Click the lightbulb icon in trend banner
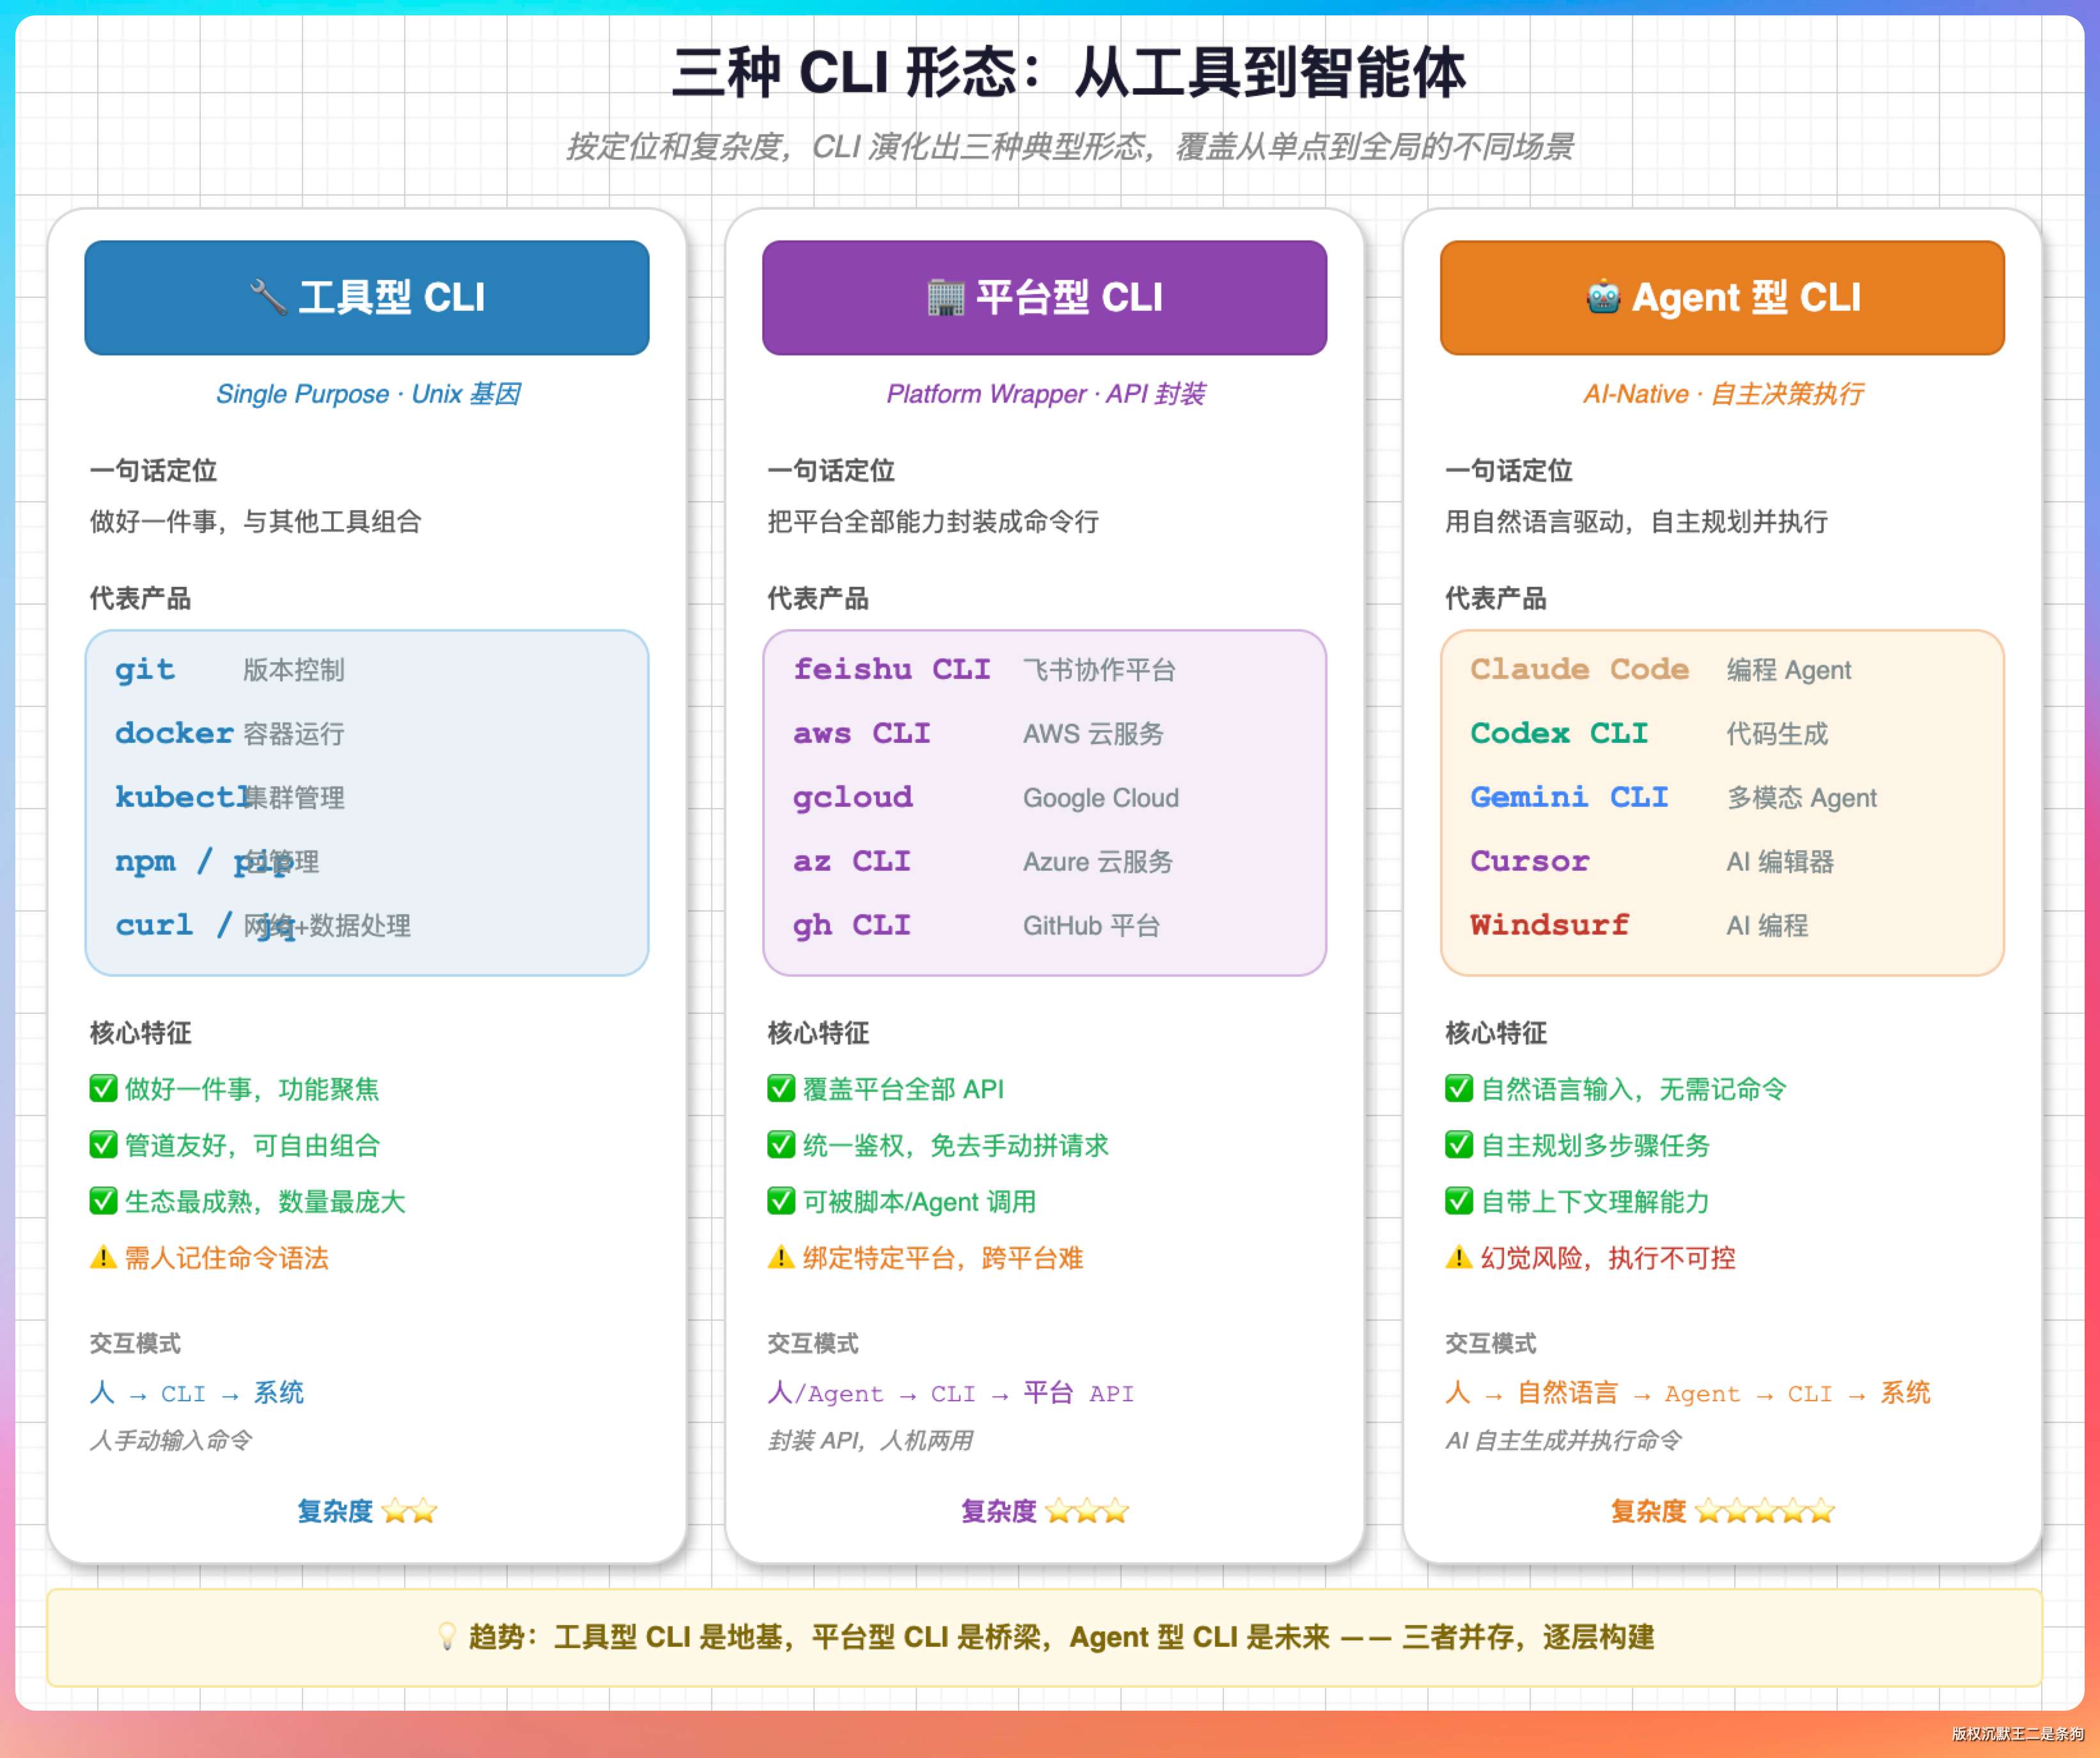The width and height of the screenshot is (2100, 1758). pos(447,1636)
